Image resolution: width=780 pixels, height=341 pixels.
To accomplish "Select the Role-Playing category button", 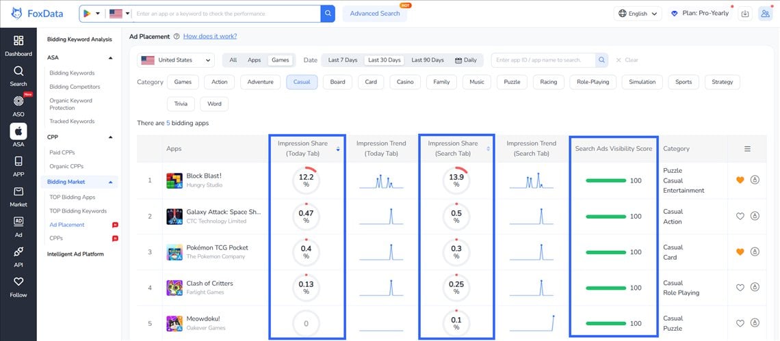I will coord(593,82).
